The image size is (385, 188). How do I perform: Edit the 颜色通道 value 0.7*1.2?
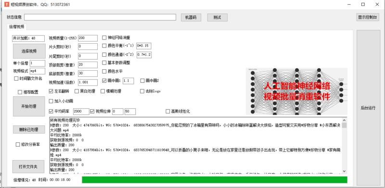tap(144, 55)
